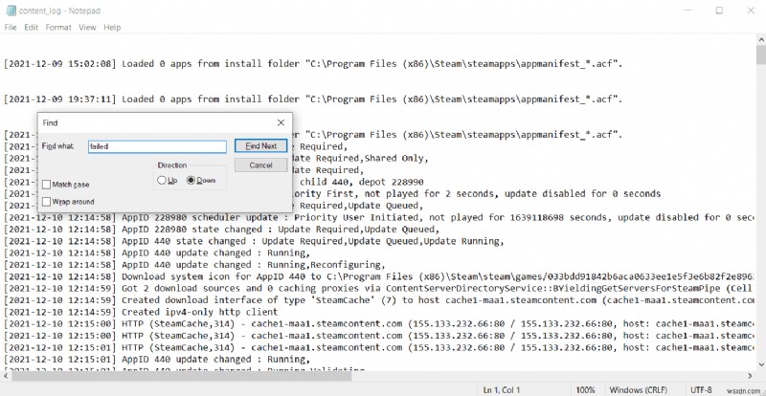Image resolution: width=766 pixels, height=396 pixels.
Task: Click the Created download interface log line
Action: point(378,299)
